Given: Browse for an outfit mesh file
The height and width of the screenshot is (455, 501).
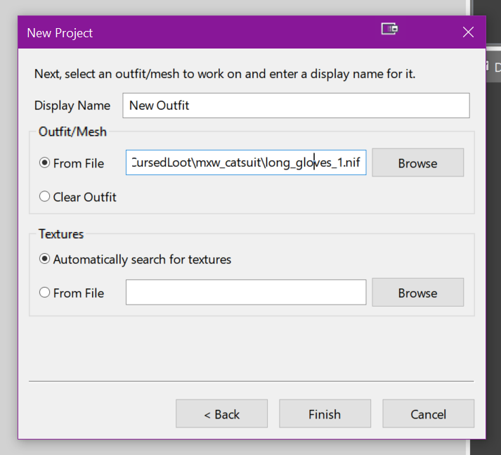Looking at the screenshot, I should [x=417, y=162].
